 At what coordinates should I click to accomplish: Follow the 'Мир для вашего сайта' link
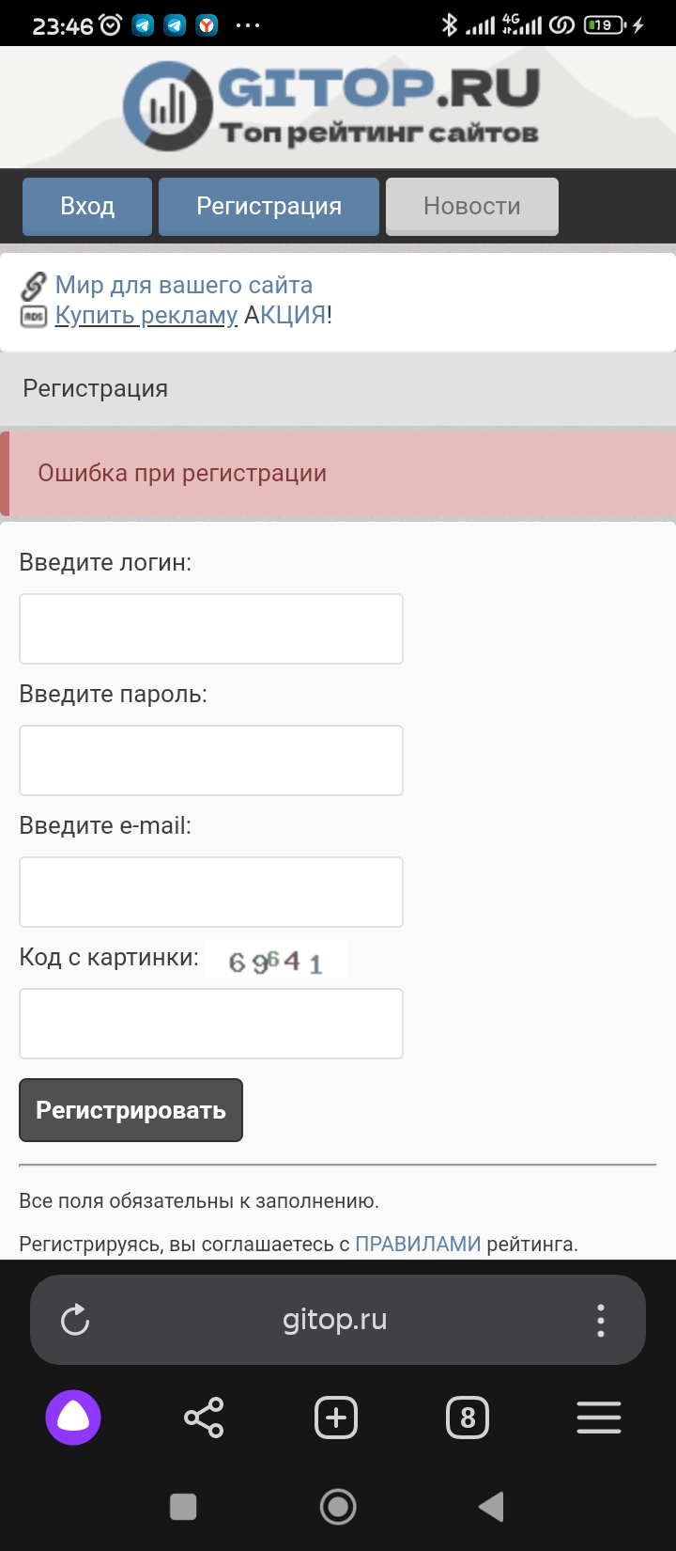tap(183, 285)
